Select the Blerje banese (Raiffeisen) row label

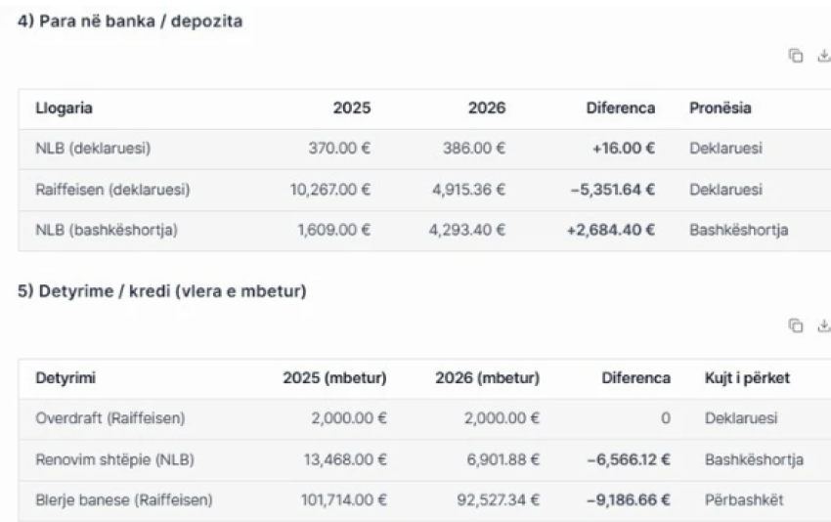(124, 500)
